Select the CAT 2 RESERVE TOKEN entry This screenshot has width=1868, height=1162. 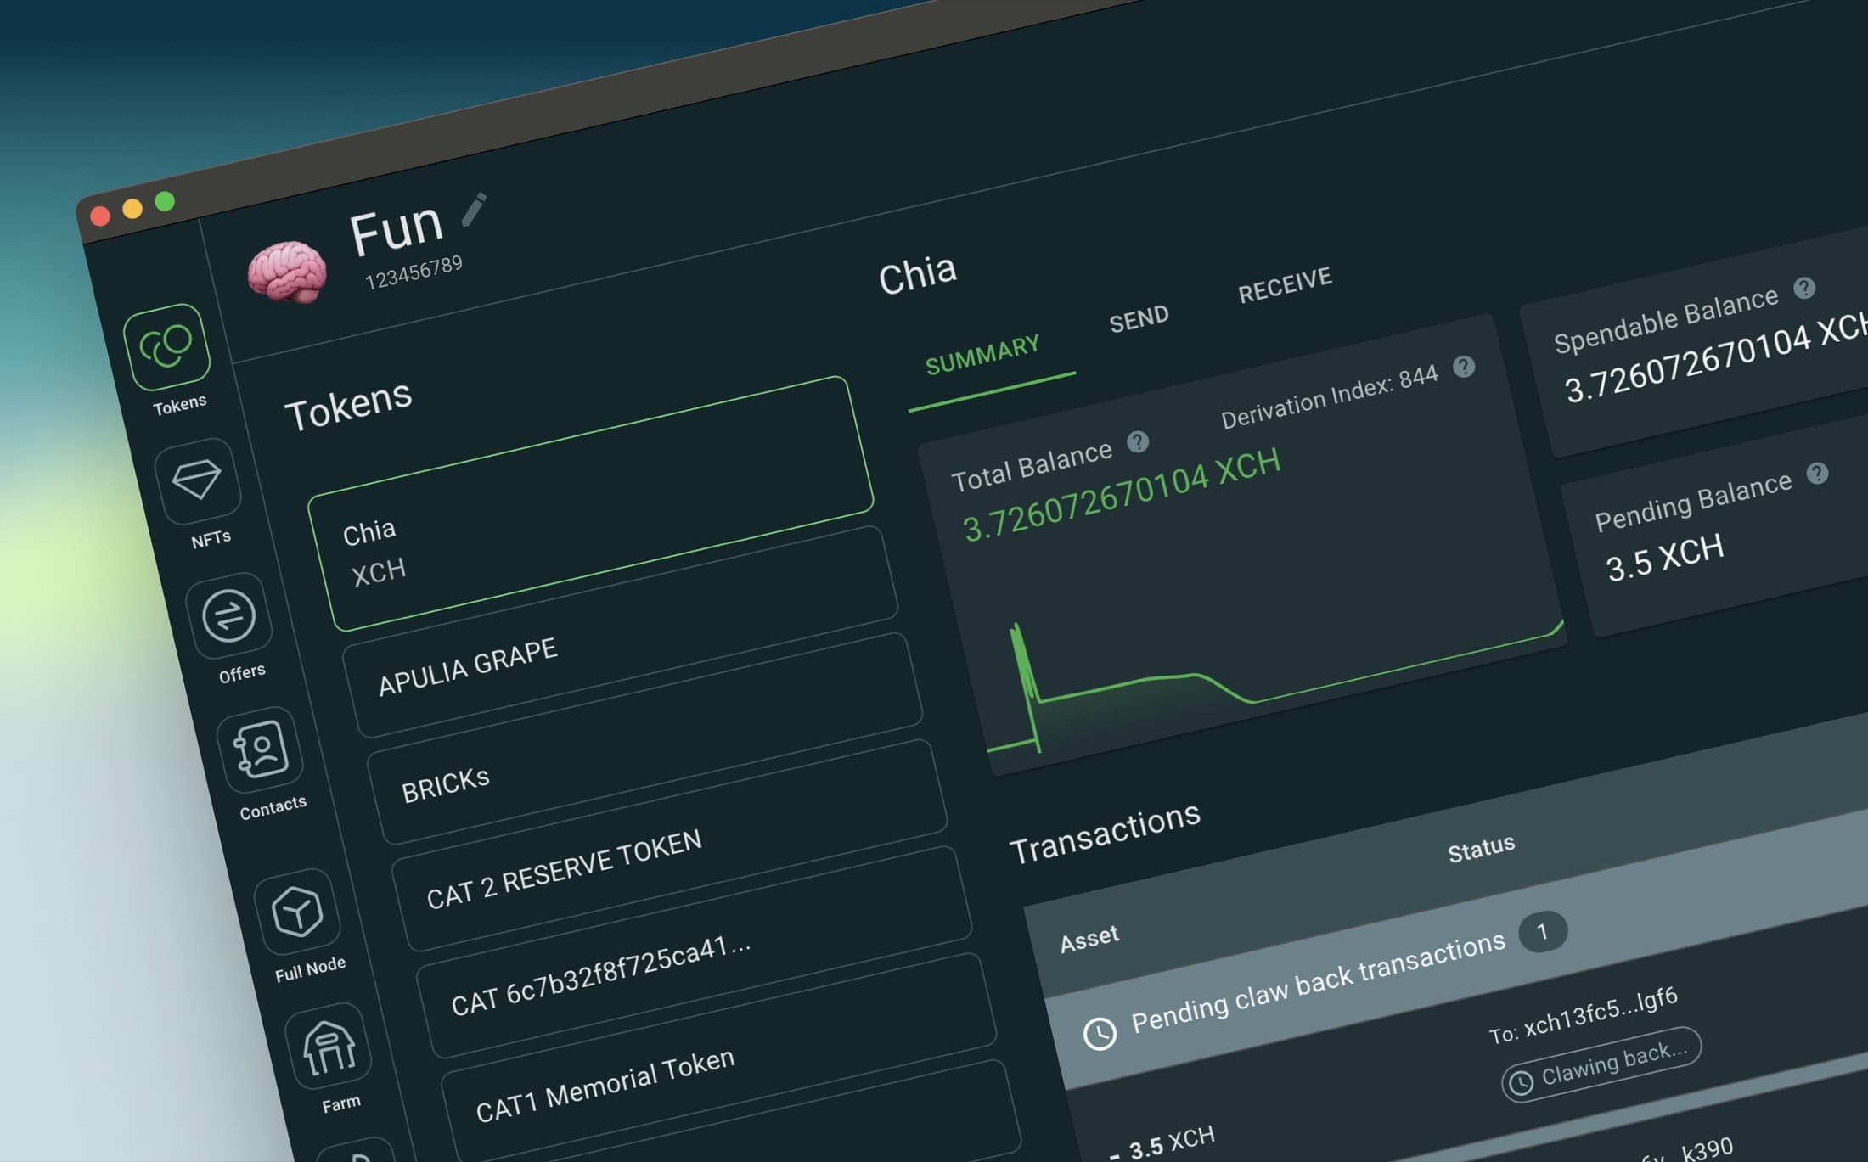pos(669,845)
